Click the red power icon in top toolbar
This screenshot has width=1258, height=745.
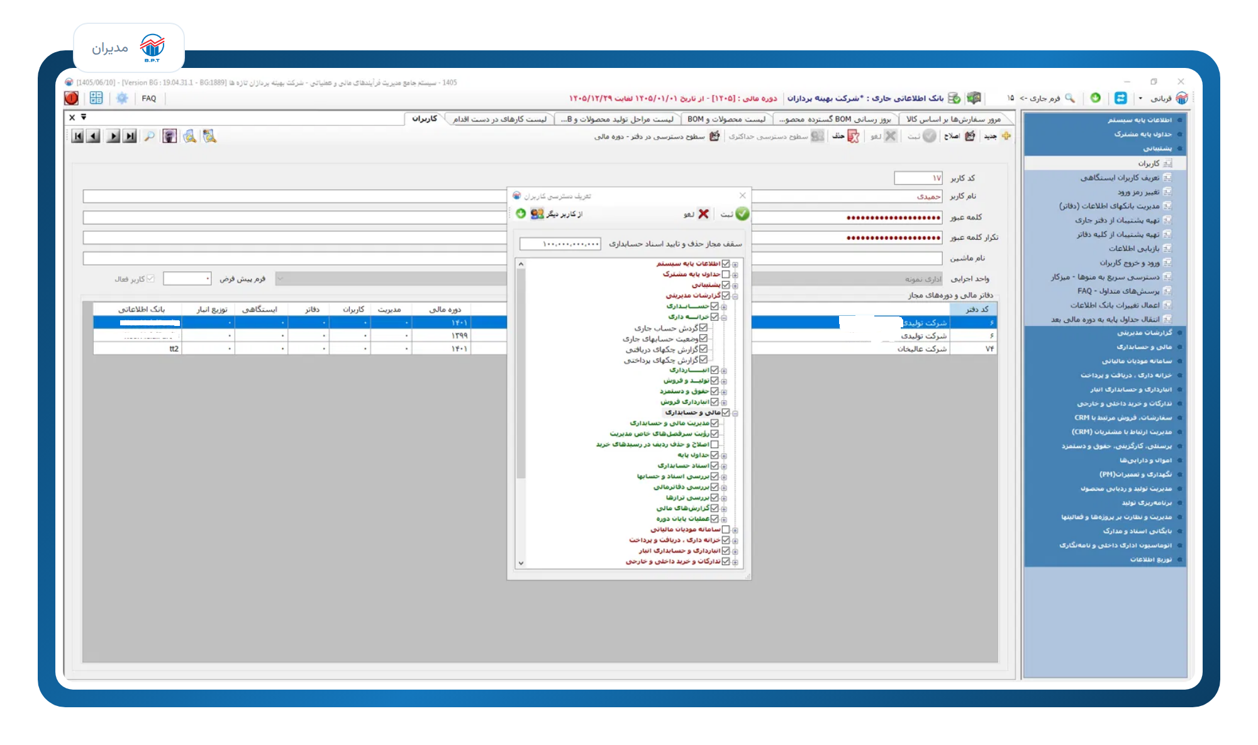click(x=72, y=98)
